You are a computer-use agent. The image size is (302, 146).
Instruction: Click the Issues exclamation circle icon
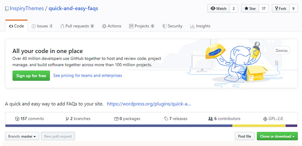pos(34,26)
